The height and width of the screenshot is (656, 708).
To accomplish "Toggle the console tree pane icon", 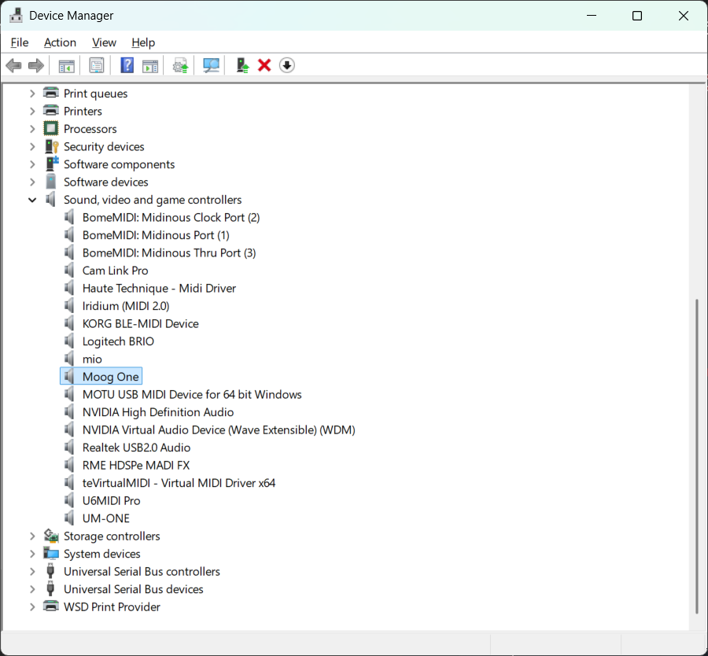I will tap(66, 66).
